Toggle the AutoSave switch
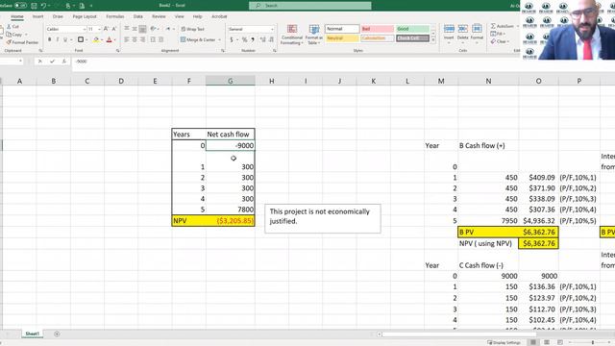The width and height of the screenshot is (615, 346). (x=20, y=6)
